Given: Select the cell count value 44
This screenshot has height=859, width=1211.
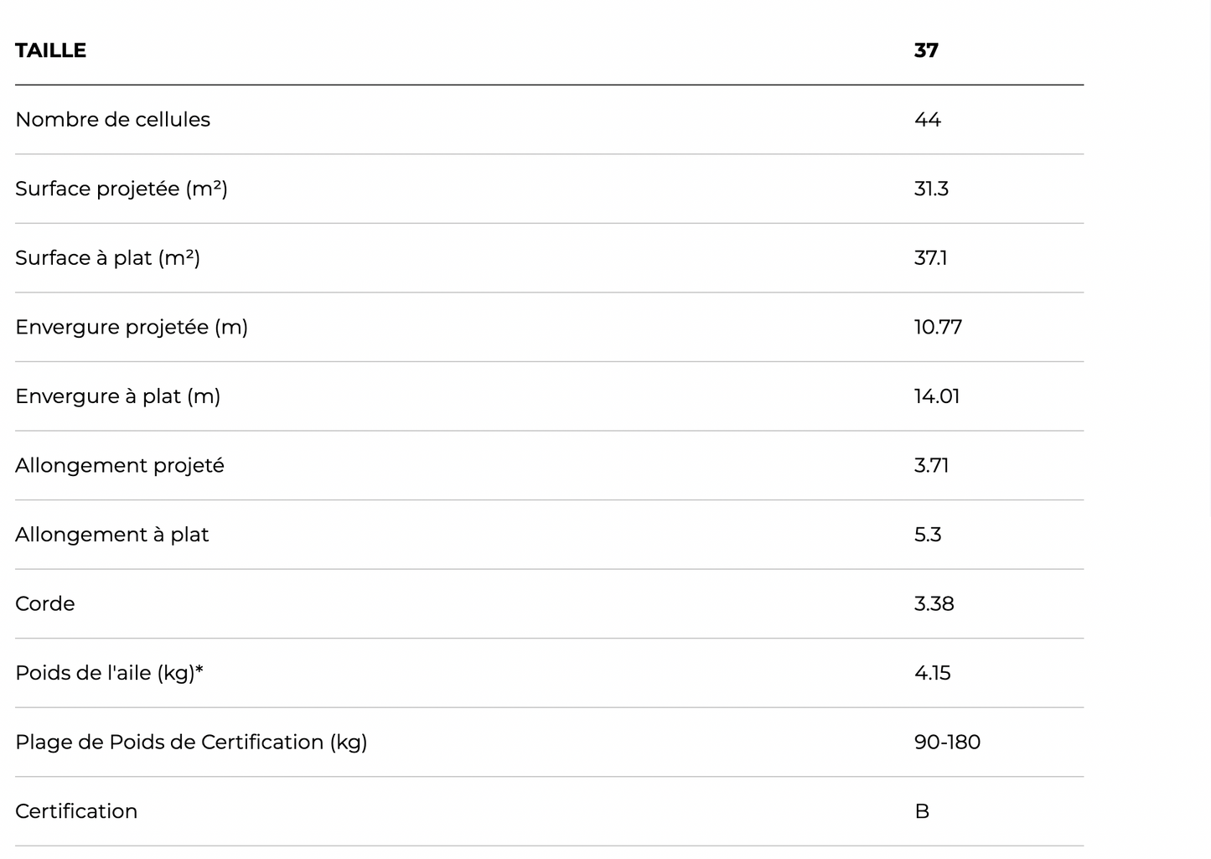Looking at the screenshot, I should pos(927,120).
